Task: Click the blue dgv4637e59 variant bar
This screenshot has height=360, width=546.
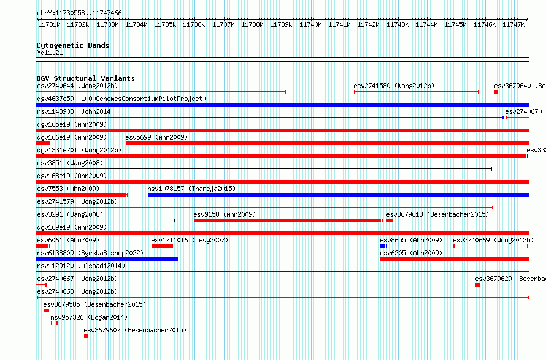Action: [282, 105]
